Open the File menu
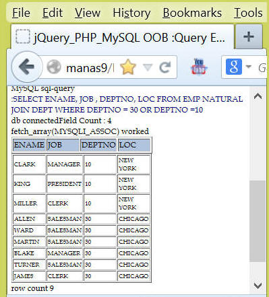Viewport: 269px width, 297px height. pos(21,13)
